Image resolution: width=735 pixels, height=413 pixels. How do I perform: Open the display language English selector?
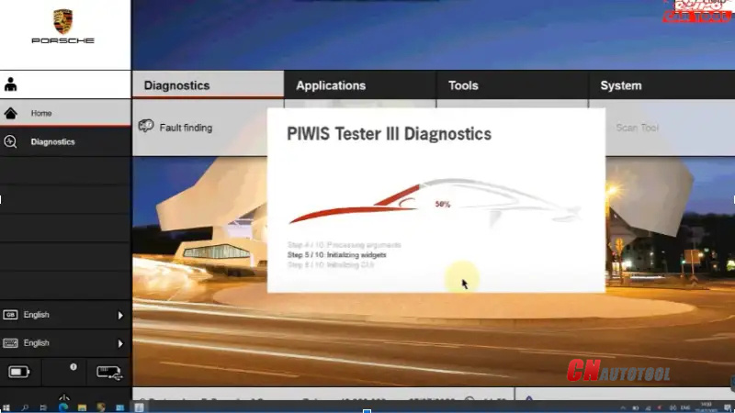(x=65, y=315)
